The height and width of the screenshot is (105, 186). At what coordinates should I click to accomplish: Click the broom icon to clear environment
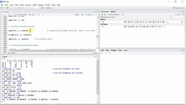[x=123, y=15]
